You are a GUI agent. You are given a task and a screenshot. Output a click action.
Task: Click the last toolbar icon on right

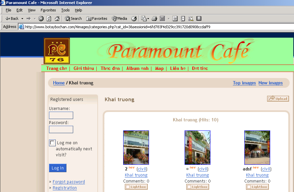199,18
